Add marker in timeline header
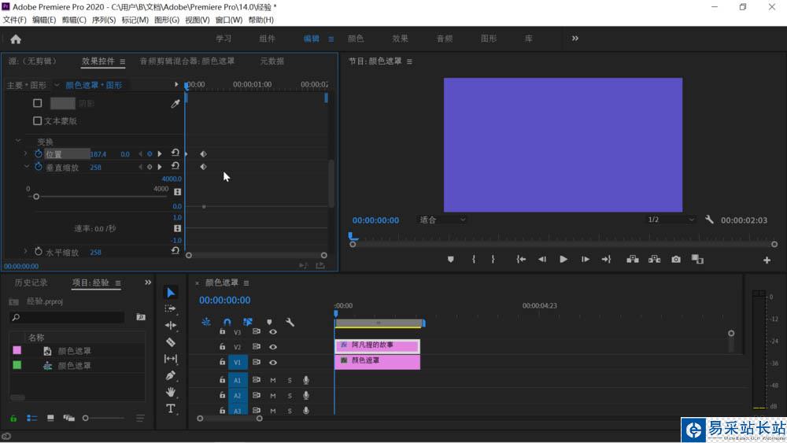 coord(269,322)
